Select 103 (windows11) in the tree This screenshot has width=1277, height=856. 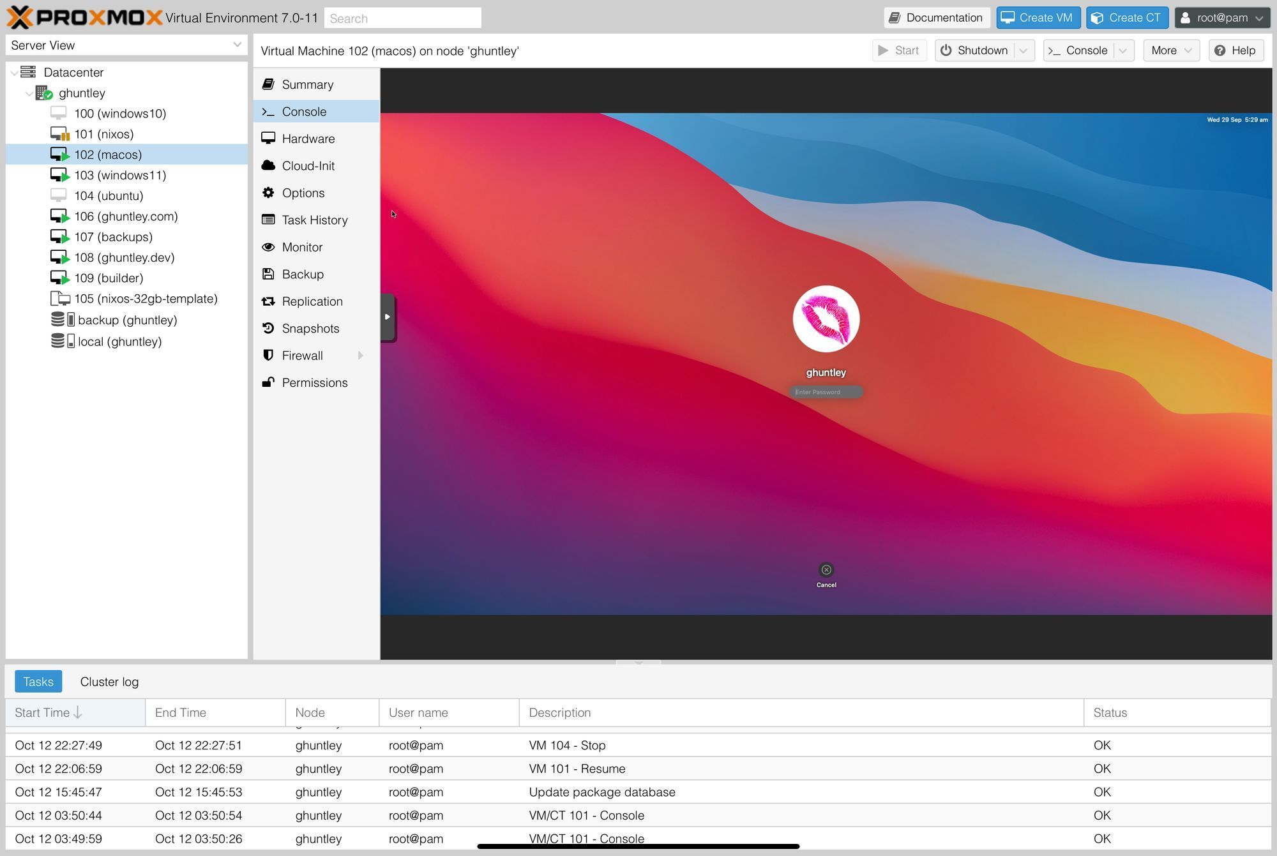(x=120, y=175)
